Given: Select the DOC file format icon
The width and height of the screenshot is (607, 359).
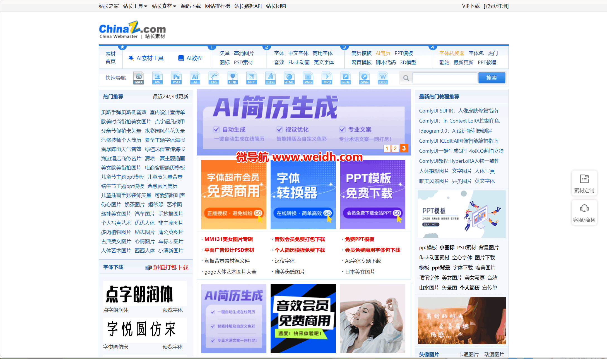Looking at the screenshot, I should tap(383, 78).
